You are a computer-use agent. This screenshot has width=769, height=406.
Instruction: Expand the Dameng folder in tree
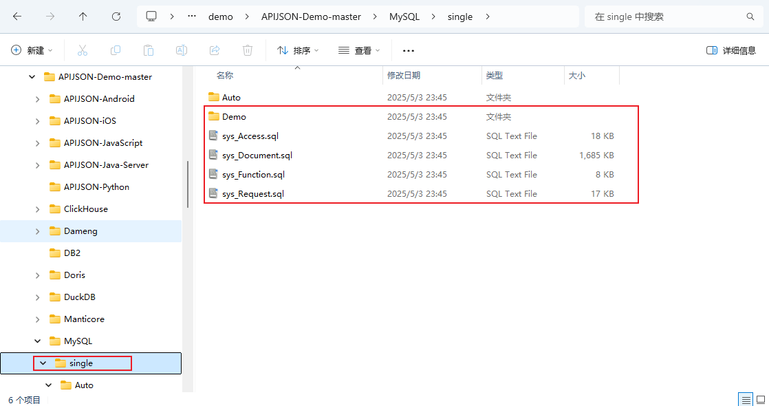[x=38, y=231]
